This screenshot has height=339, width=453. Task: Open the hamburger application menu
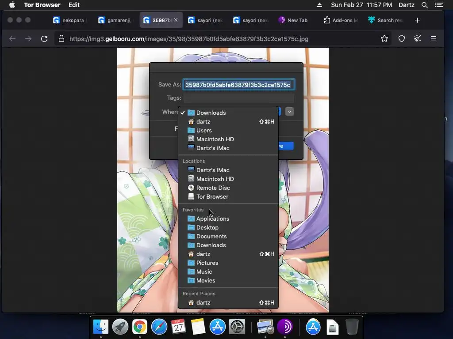pos(434,38)
